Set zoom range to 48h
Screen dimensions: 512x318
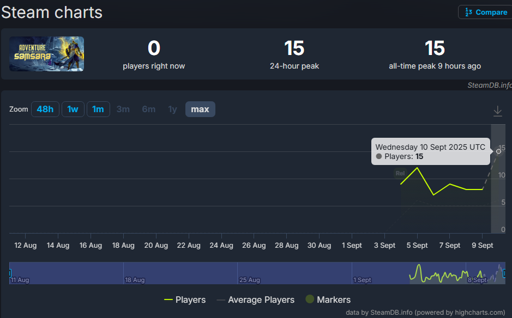click(x=45, y=109)
